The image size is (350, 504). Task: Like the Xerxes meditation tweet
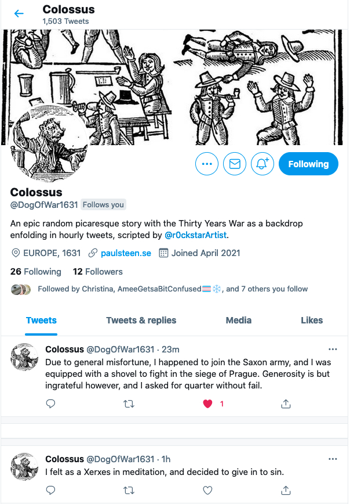(x=208, y=490)
